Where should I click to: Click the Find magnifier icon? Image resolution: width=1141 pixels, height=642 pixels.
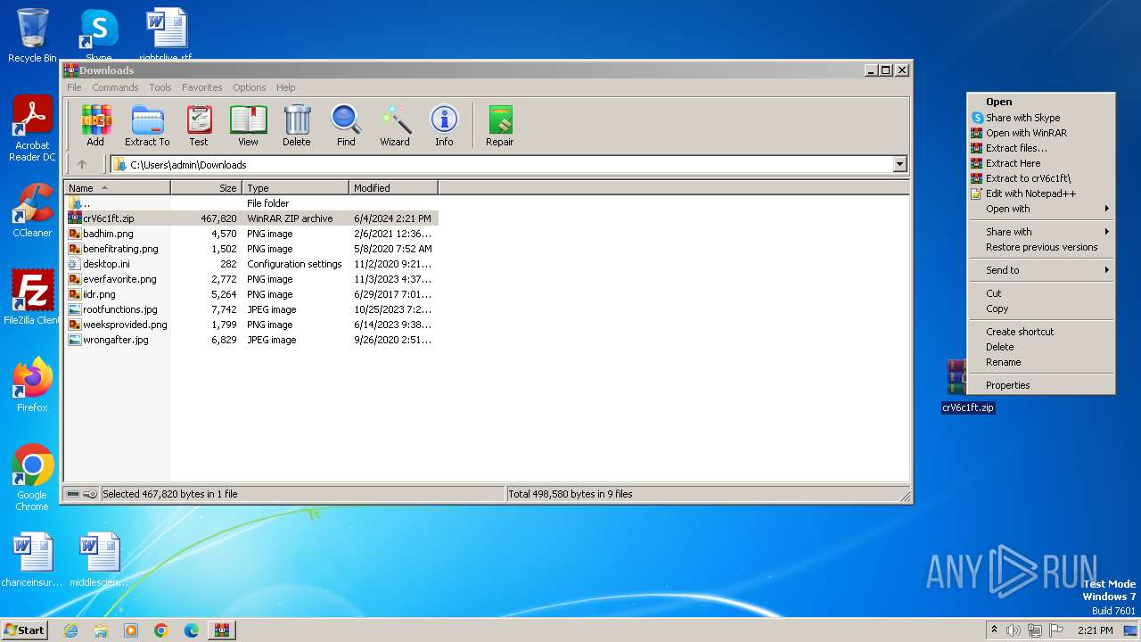click(x=346, y=125)
